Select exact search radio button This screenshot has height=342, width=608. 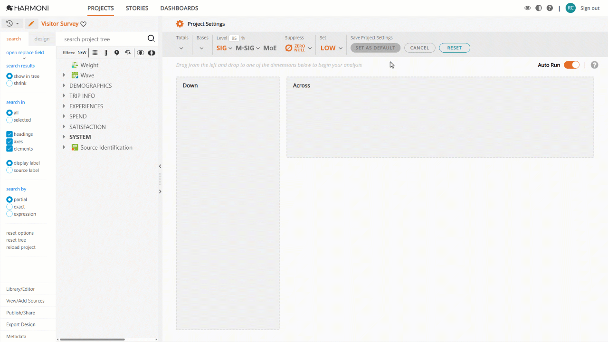[9, 207]
